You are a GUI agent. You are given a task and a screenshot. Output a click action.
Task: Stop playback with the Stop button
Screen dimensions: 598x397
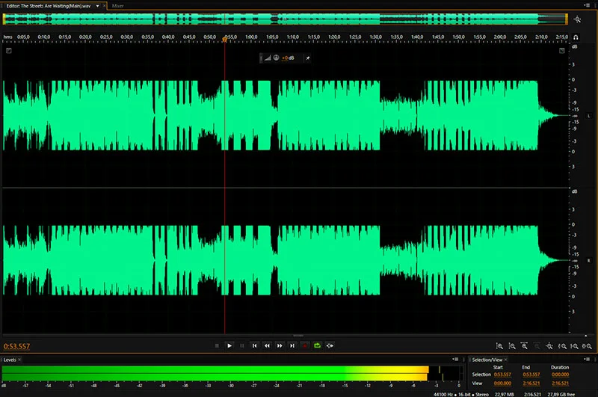[217, 345]
